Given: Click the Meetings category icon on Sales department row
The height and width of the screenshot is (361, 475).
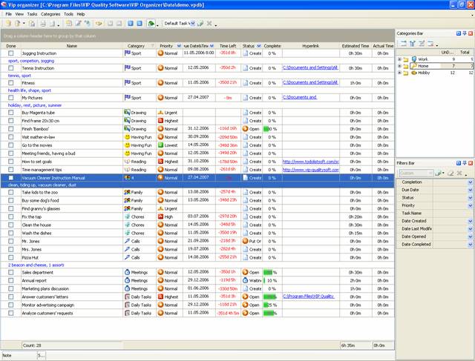Looking at the screenshot, I should tap(127, 272).
